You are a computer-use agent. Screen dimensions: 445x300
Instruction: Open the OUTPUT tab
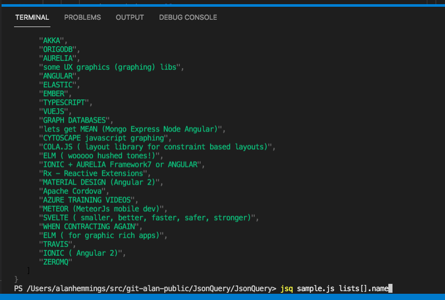point(129,18)
